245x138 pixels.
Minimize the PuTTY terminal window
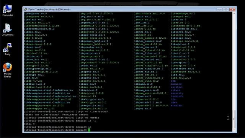(219, 9)
